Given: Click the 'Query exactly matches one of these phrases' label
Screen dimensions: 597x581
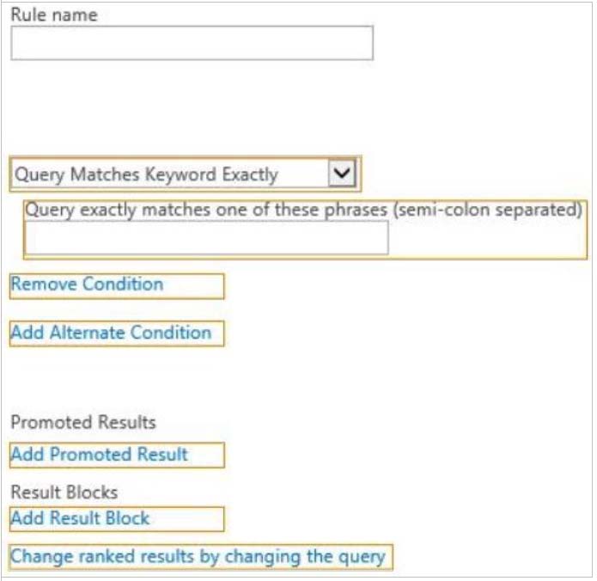Looking at the screenshot, I should click(x=206, y=210).
